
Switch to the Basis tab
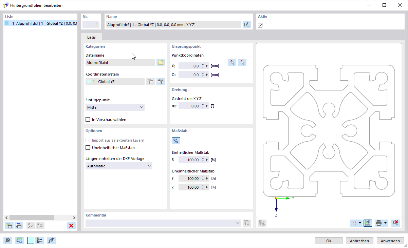91,37
